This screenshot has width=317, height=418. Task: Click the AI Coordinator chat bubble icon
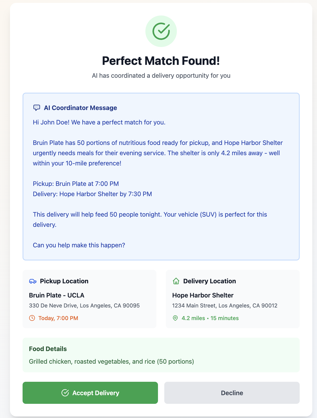coord(37,108)
